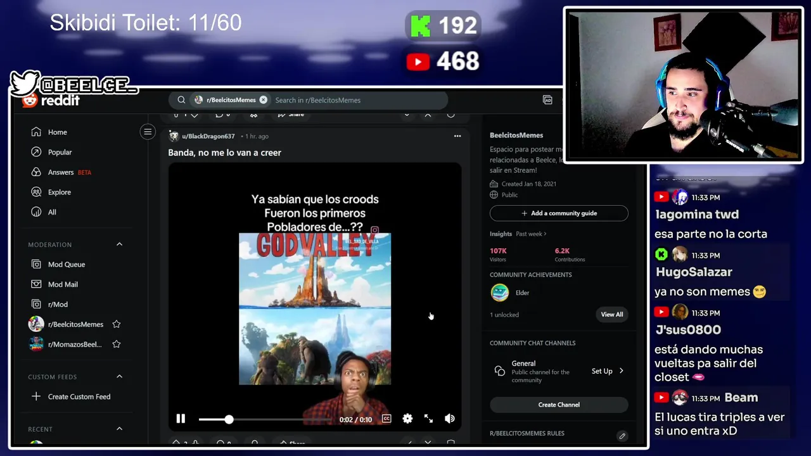Click Set Up for General channel
The image size is (811, 456).
pos(608,371)
